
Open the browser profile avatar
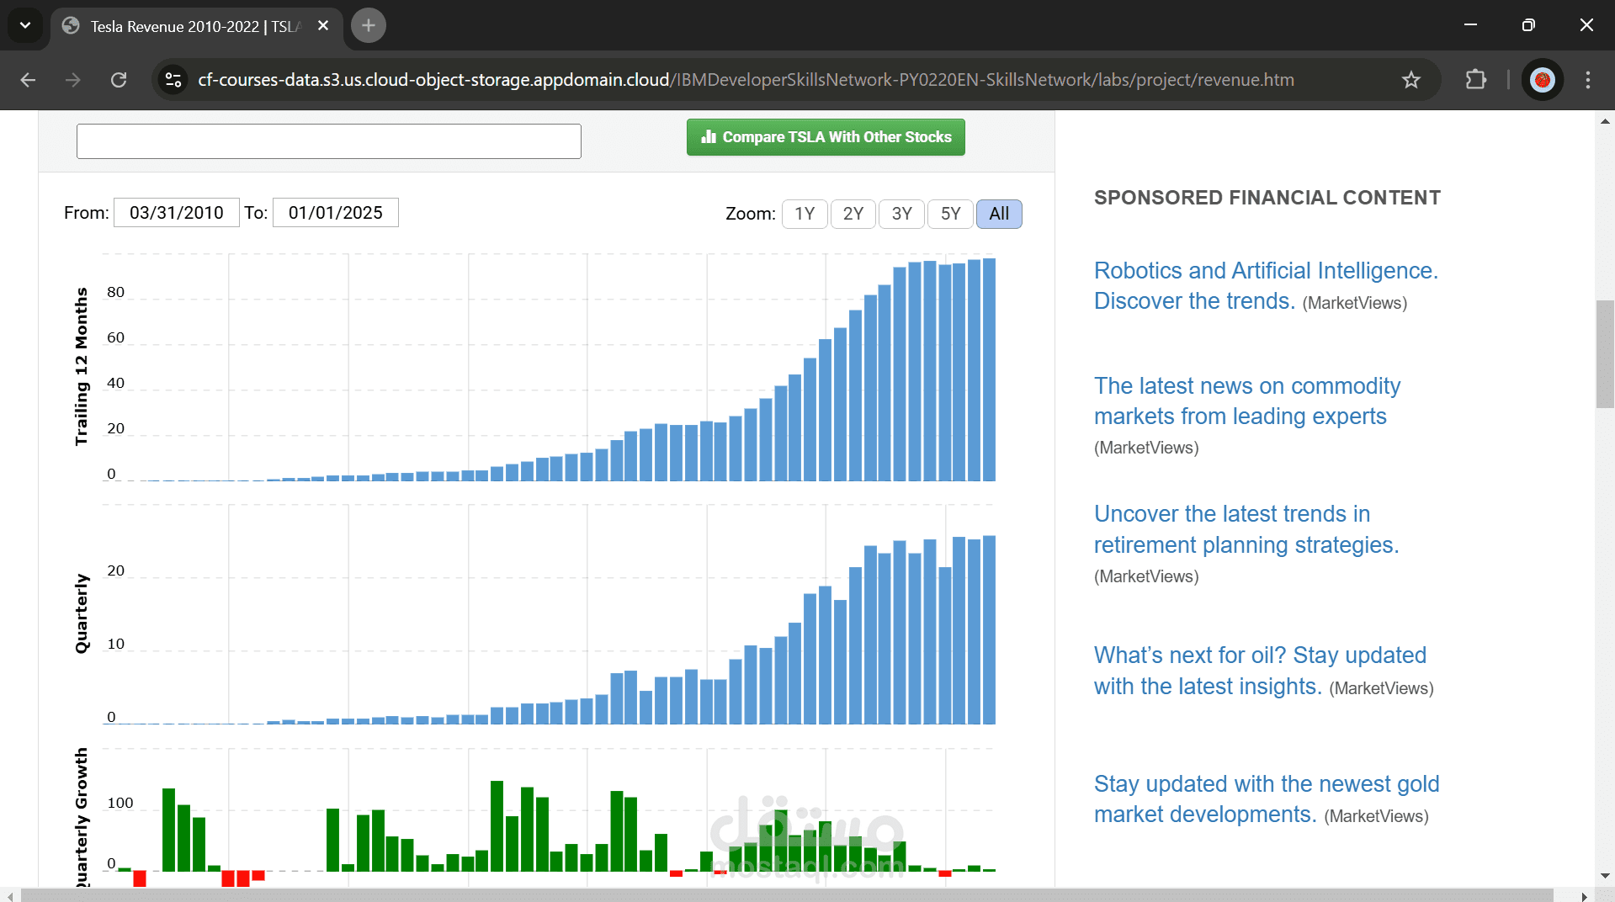pos(1543,80)
